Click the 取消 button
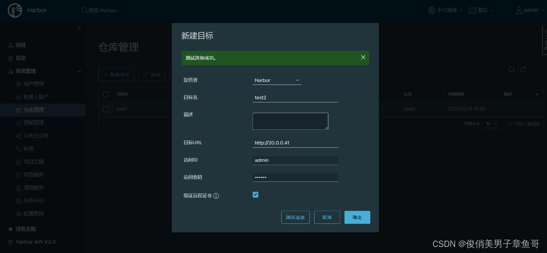The width and height of the screenshot is (547, 253). [327, 217]
